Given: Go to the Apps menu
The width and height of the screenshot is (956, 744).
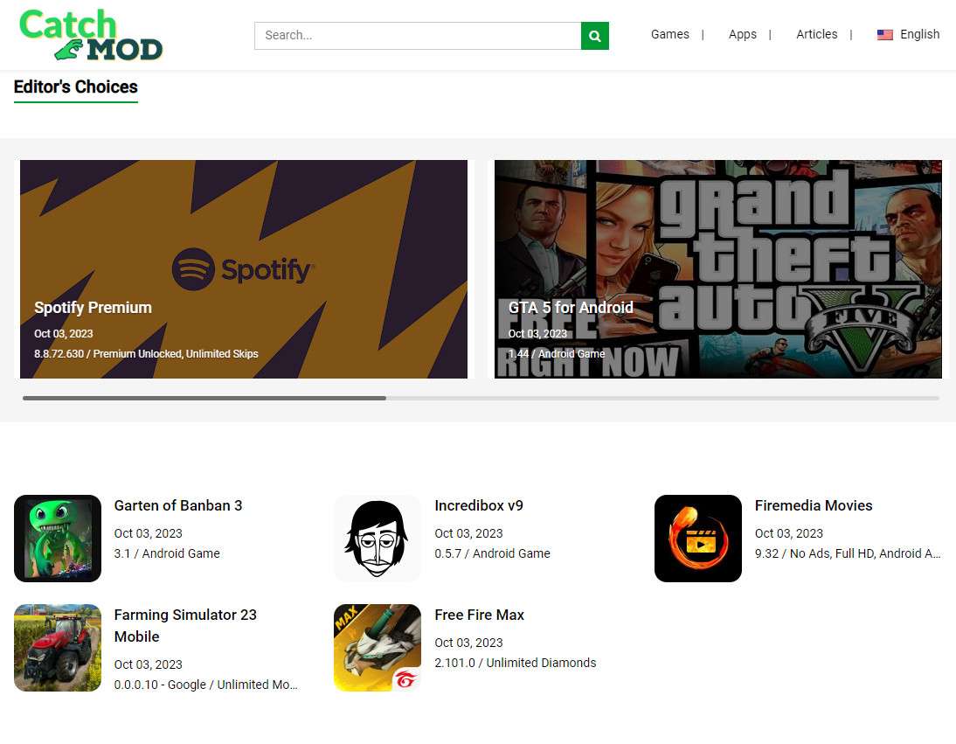Looking at the screenshot, I should (x=742, y=34).
